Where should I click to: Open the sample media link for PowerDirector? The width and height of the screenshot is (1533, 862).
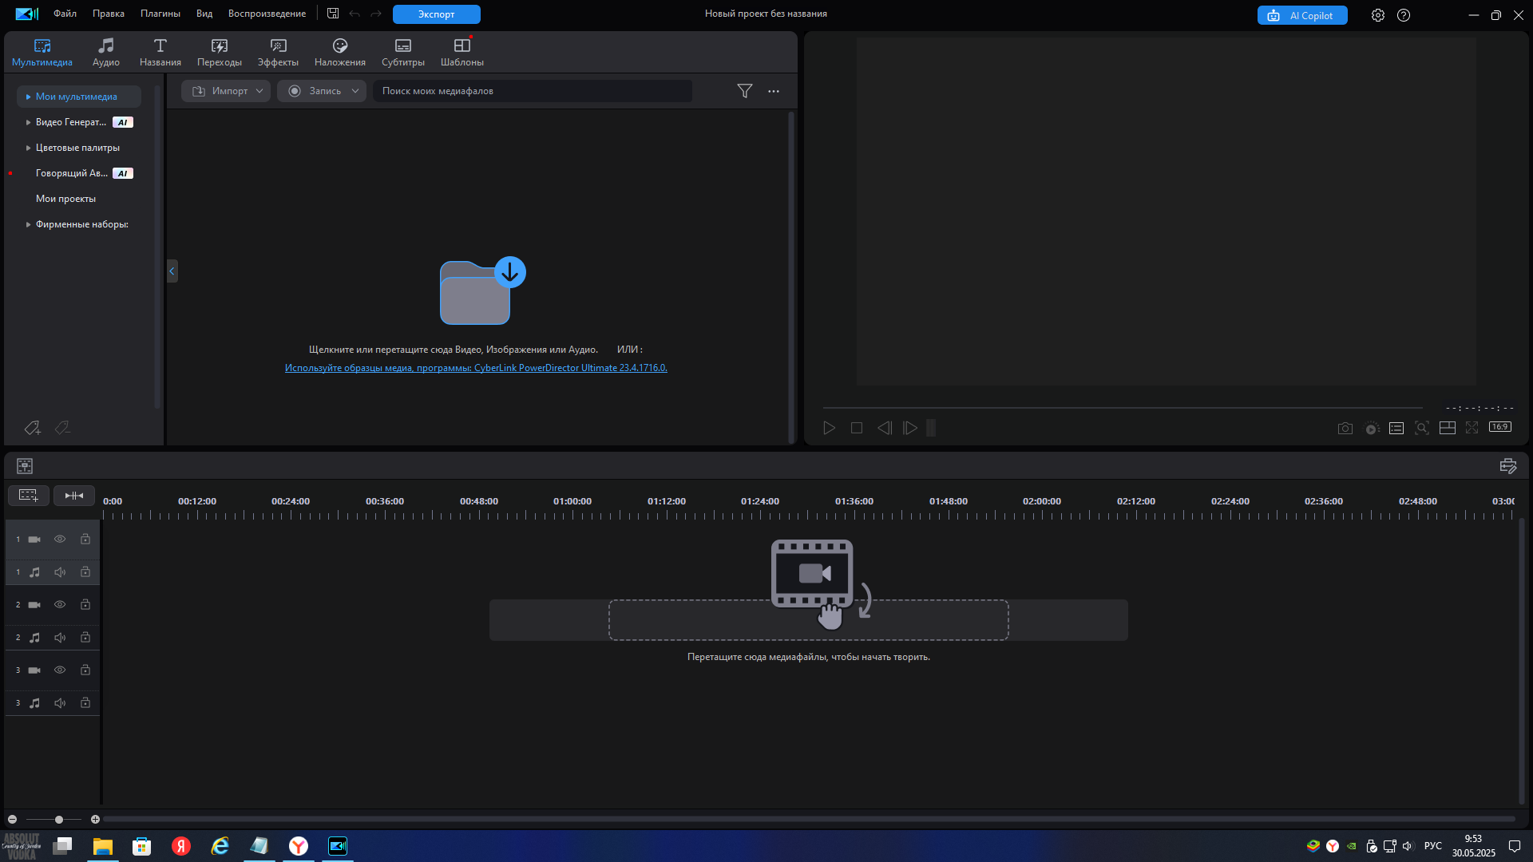[476, 368]
